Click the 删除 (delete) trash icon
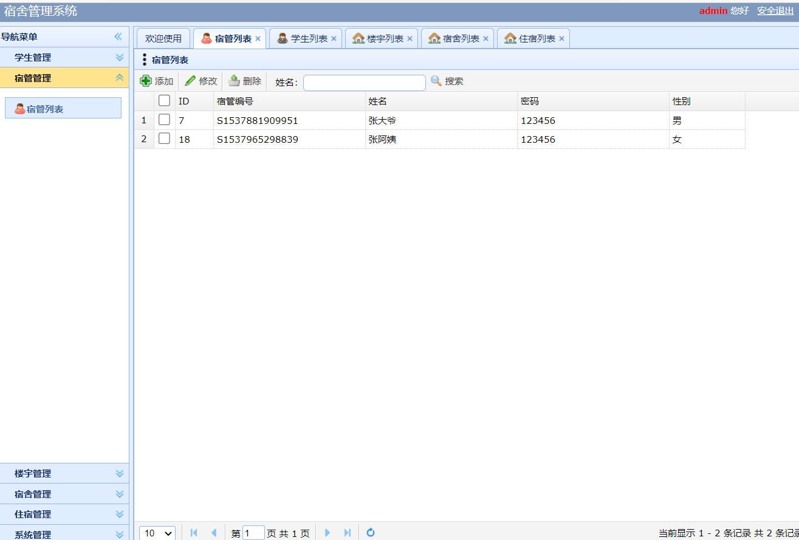 [x=233, y=80]
